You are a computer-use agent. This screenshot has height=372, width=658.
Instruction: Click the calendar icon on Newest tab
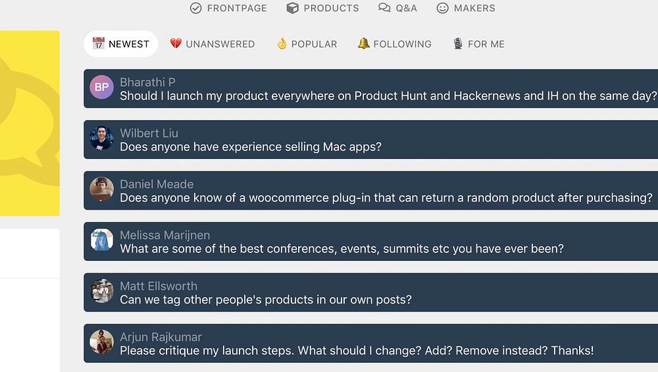99,44
